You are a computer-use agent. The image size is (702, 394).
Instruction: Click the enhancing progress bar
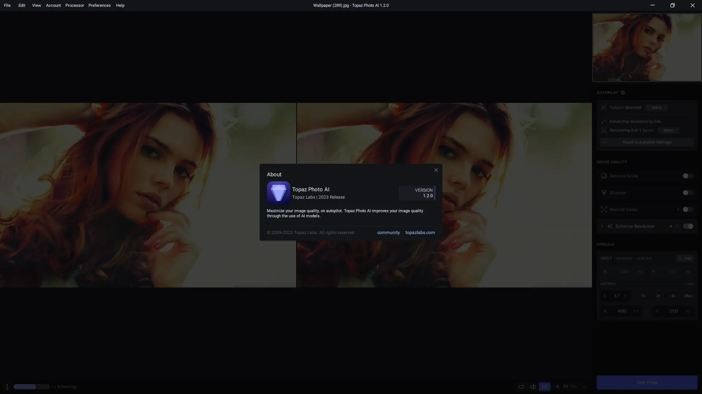tap(31, 387)
